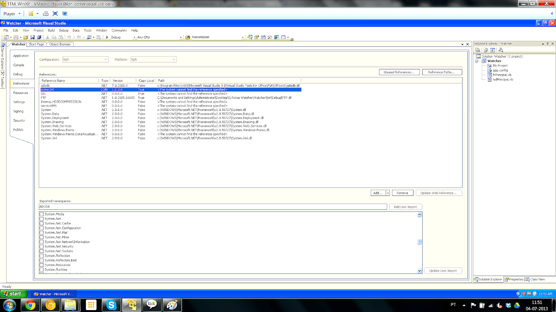Open the Tools menu

coord(88,31)
